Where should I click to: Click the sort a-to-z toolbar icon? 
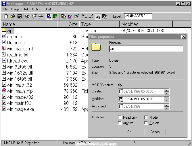85,16
